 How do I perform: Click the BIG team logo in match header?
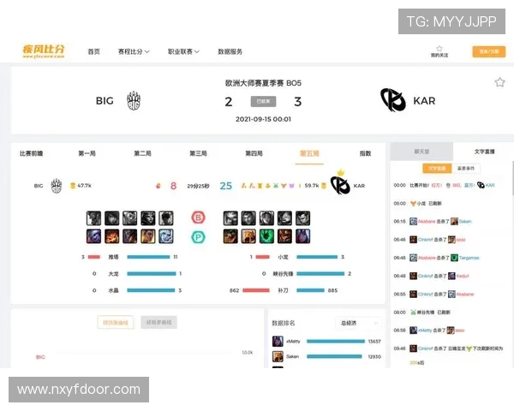134,101
